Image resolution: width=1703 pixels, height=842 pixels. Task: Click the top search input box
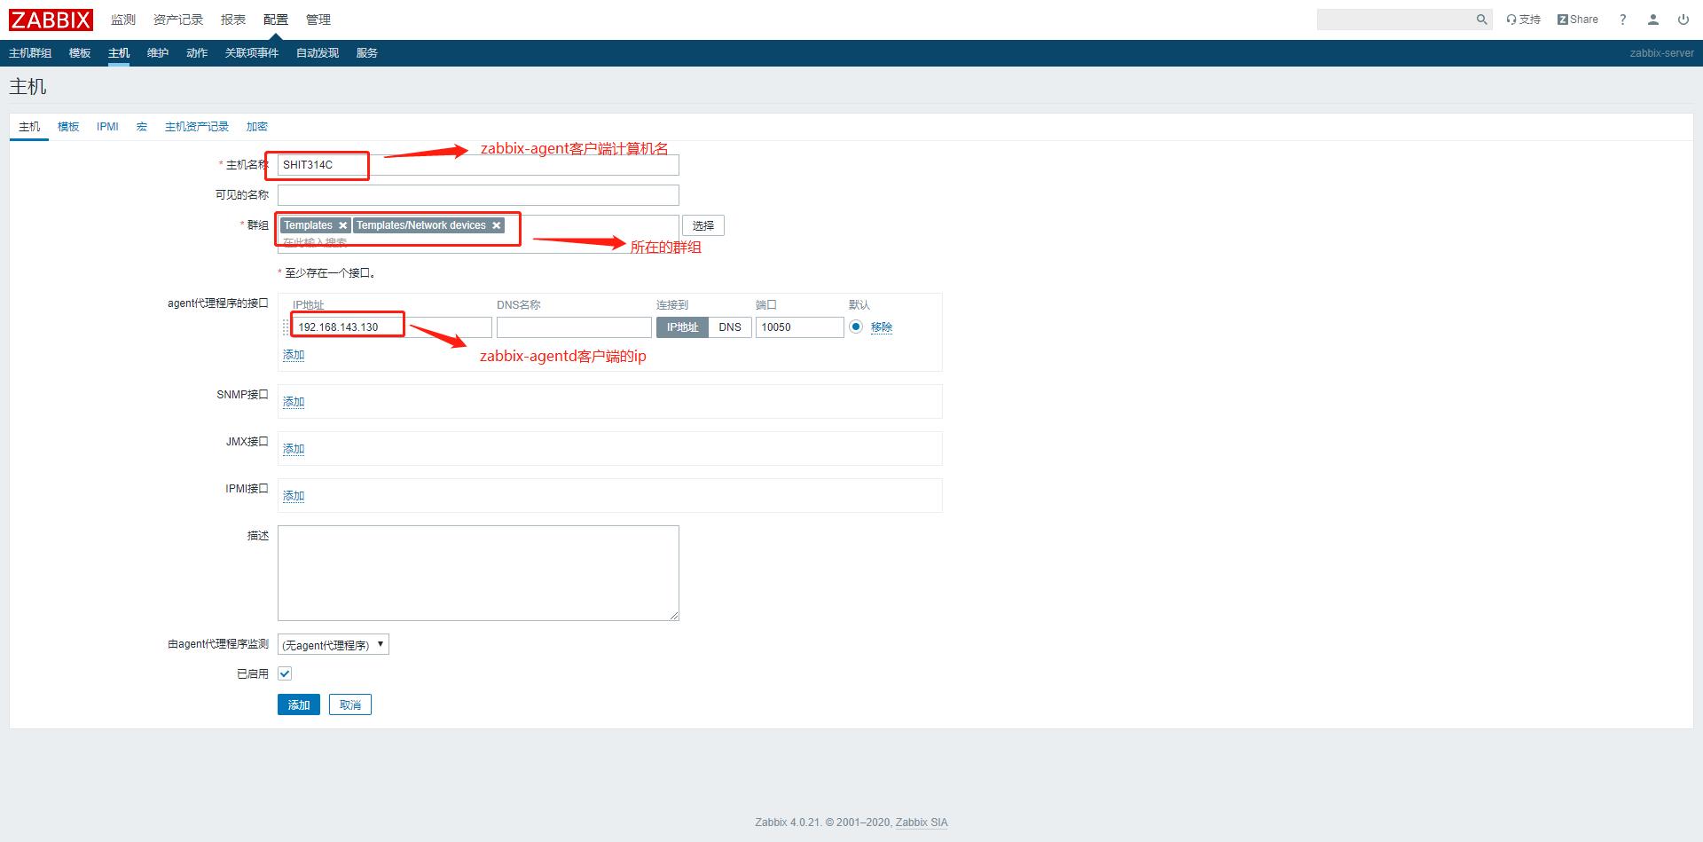(x=1394, y=20)
